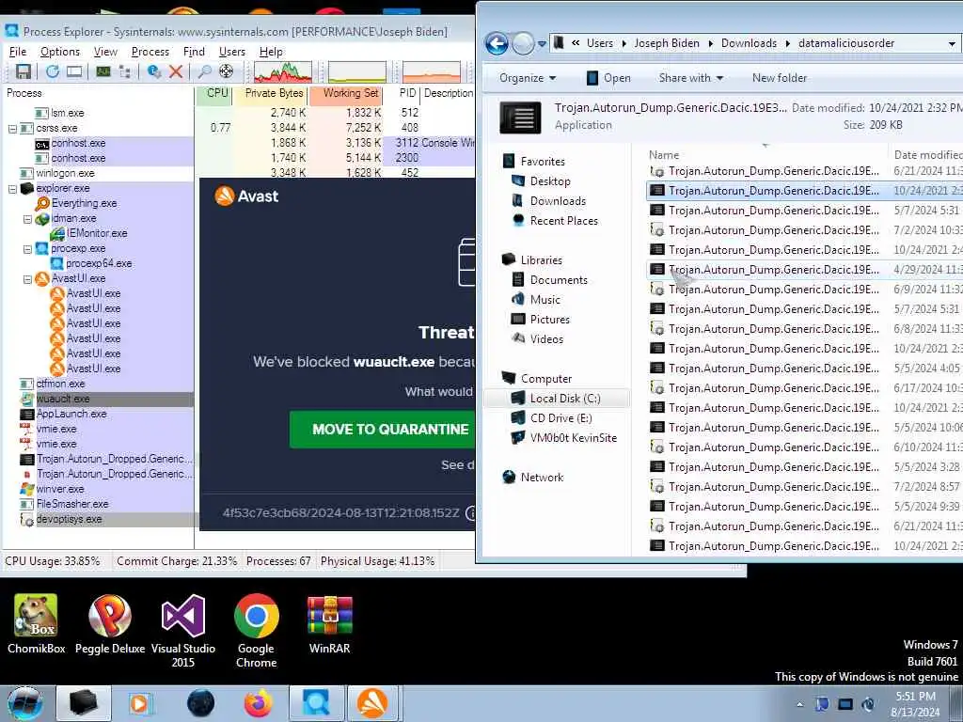Click the info icon beside Avast threat ID
Viewport: 963px width, 722px height.
point(471,512)
